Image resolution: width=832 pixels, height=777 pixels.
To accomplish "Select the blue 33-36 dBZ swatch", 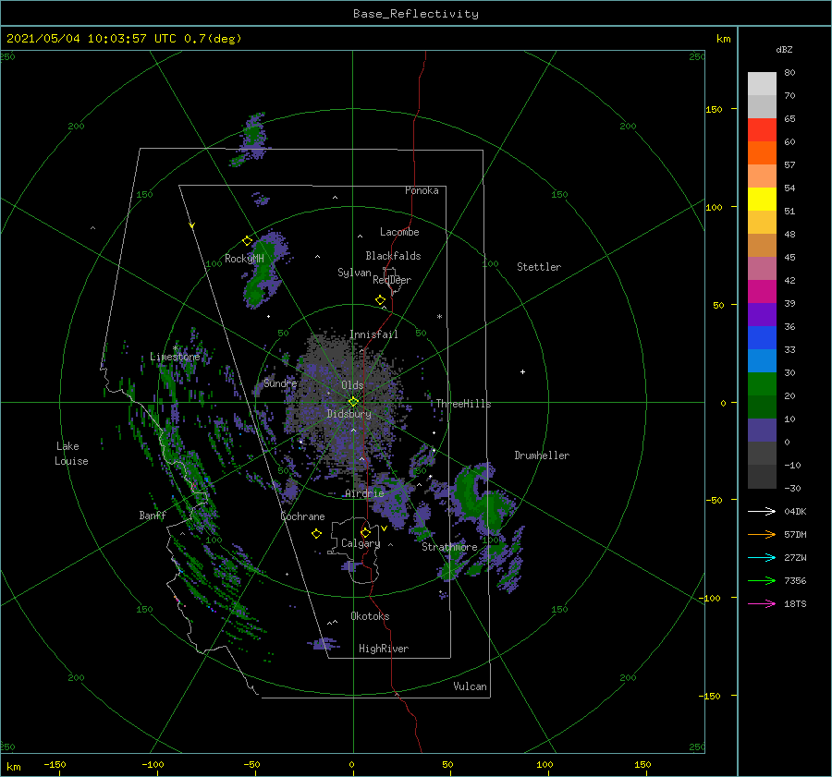I will 762,338.
